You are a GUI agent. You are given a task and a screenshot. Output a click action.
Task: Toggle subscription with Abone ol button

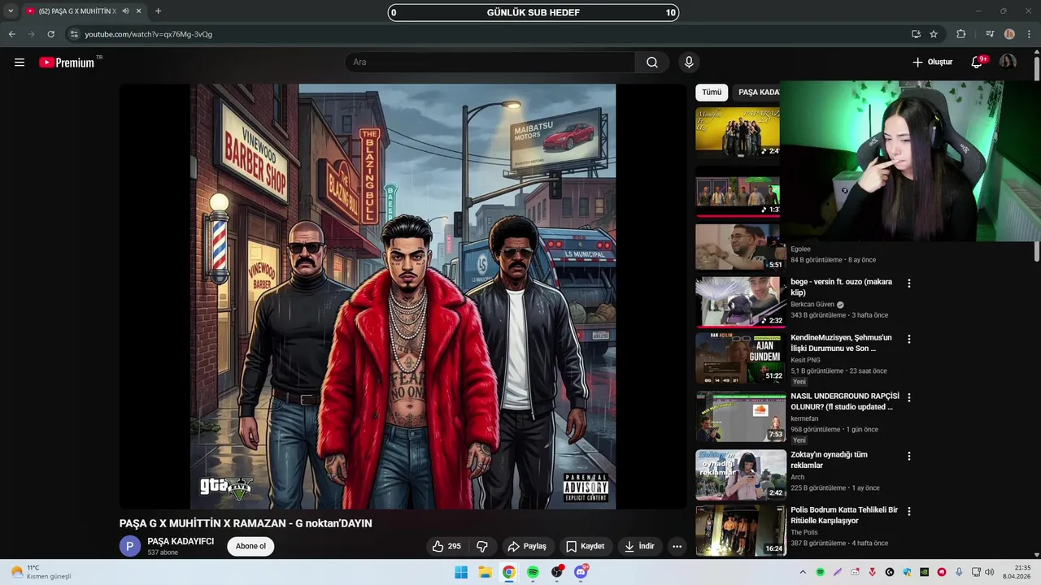click(x=250, y=546)
